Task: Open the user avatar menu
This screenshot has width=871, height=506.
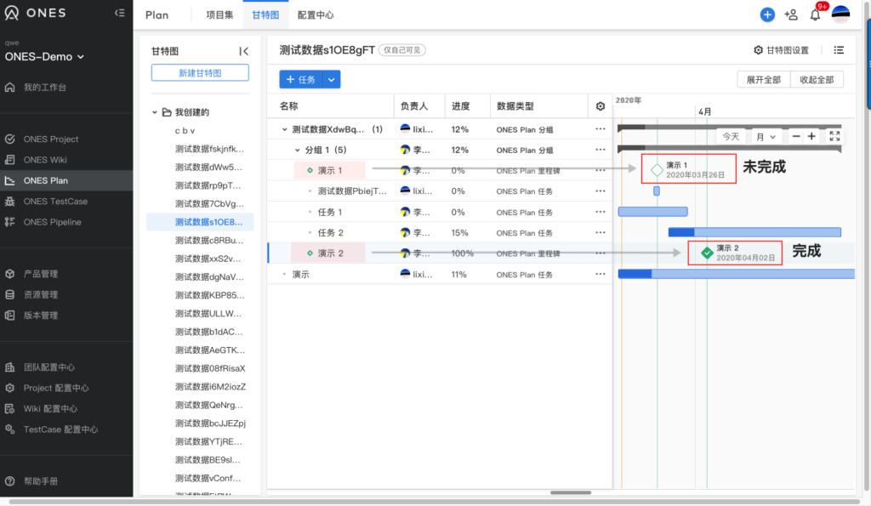Action: [840, 14]
